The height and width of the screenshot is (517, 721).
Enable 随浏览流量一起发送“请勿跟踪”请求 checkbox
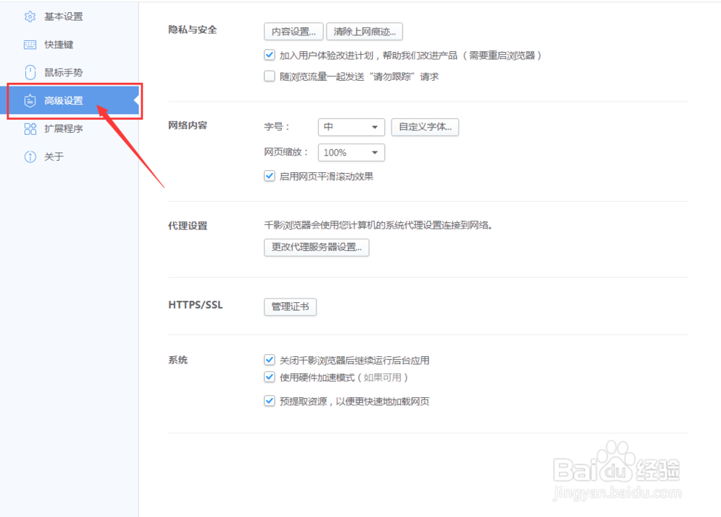coord(270,76)
